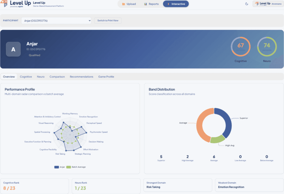Click the Psychomotor Speed radar label
284x194 pixels.
[x=99, y=132]
